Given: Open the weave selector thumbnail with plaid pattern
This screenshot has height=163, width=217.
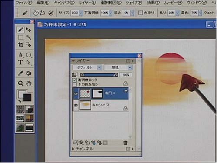Looking at the screenshot, I should 30,118.
